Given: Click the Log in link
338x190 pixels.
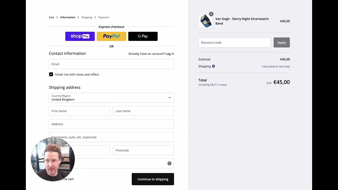Looking at the screenshot, I should point(170,54).
